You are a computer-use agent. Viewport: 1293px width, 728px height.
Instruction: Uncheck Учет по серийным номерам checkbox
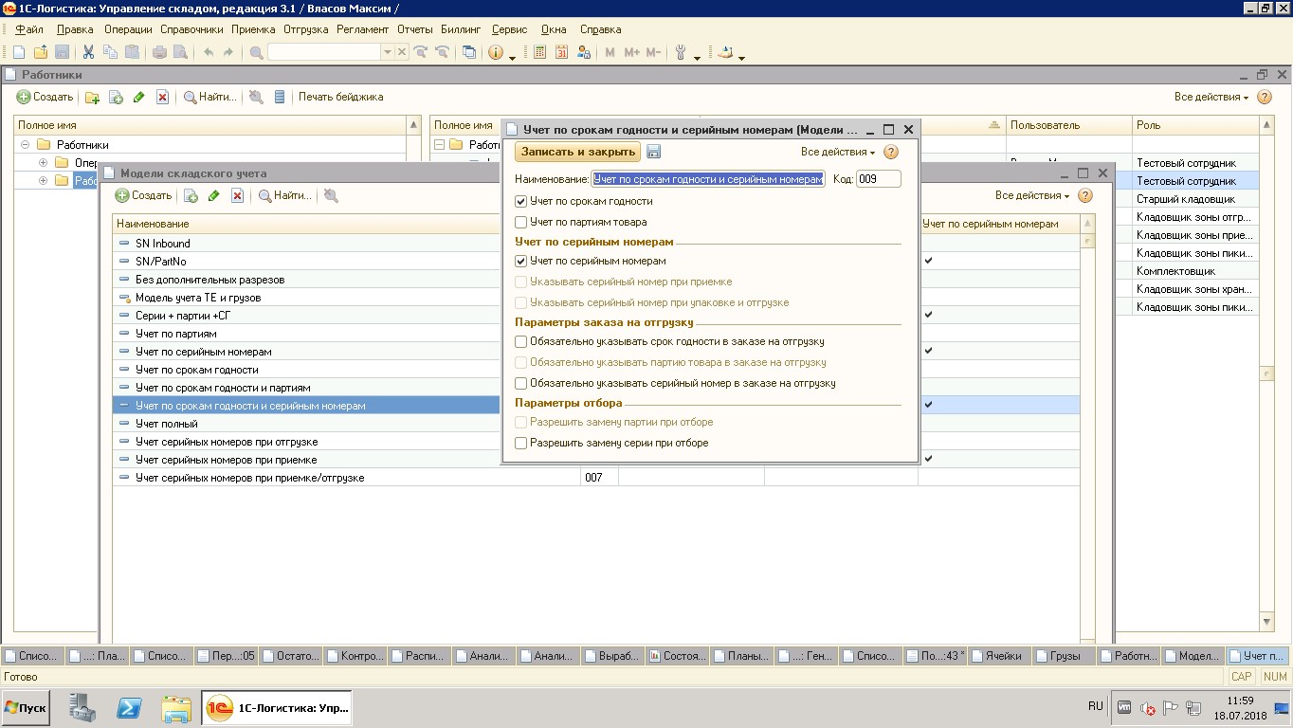pos(520,261)
